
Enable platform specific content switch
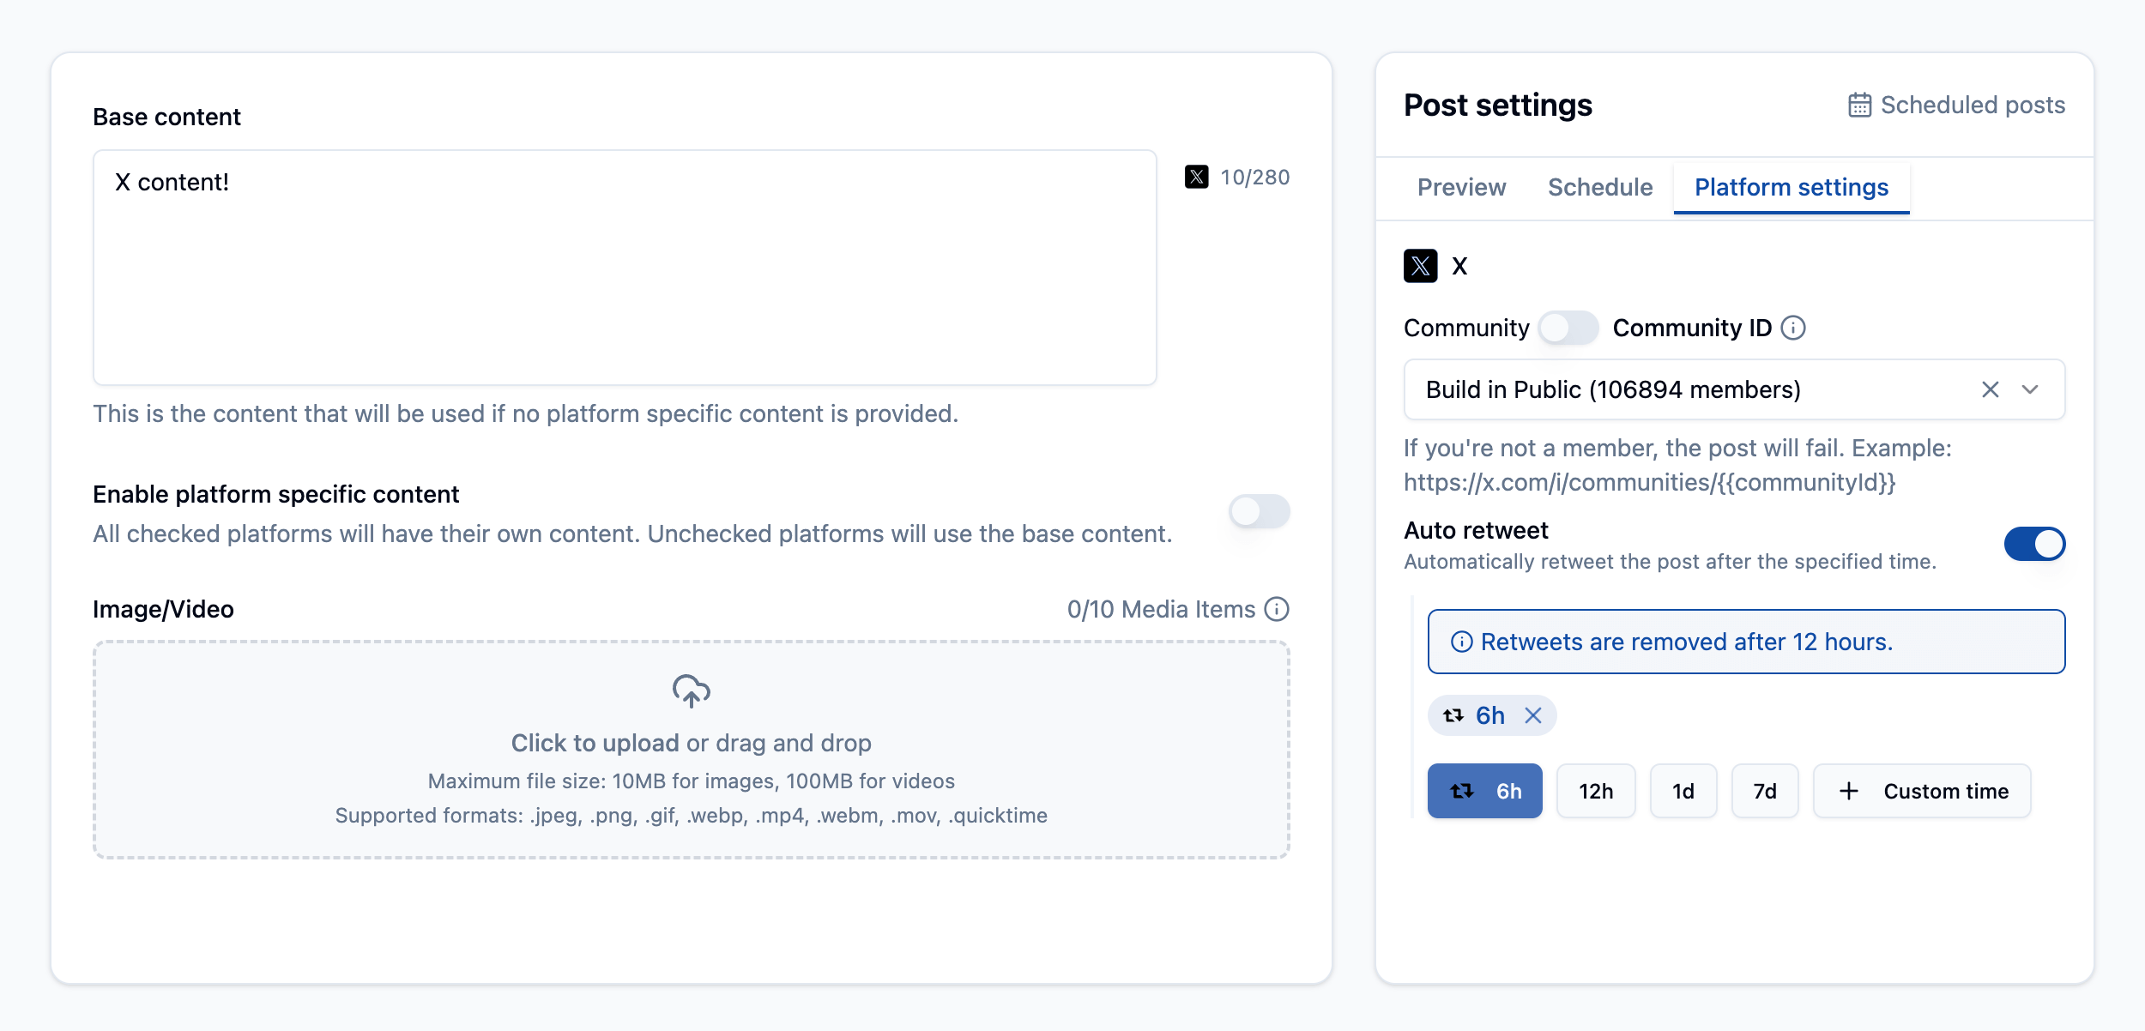[1260, 512]
